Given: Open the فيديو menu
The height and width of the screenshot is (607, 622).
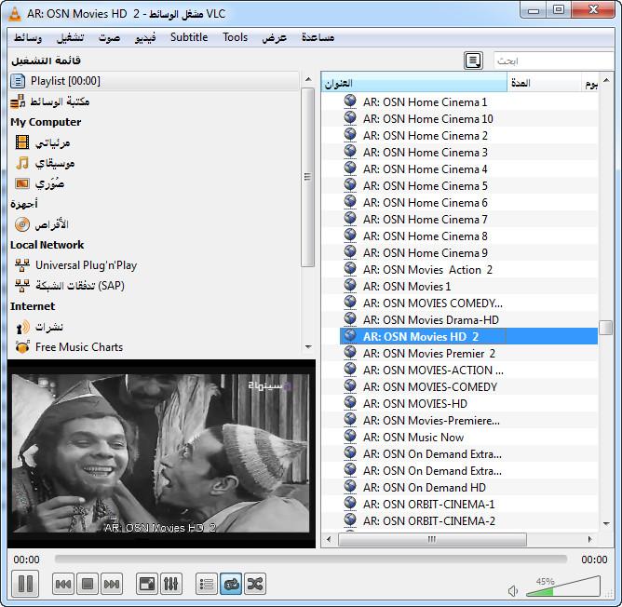Looking at the screenshot, I should pyautogui.click(x=145, y=37).
